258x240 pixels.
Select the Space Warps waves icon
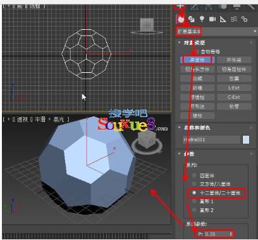pos(234,19)
